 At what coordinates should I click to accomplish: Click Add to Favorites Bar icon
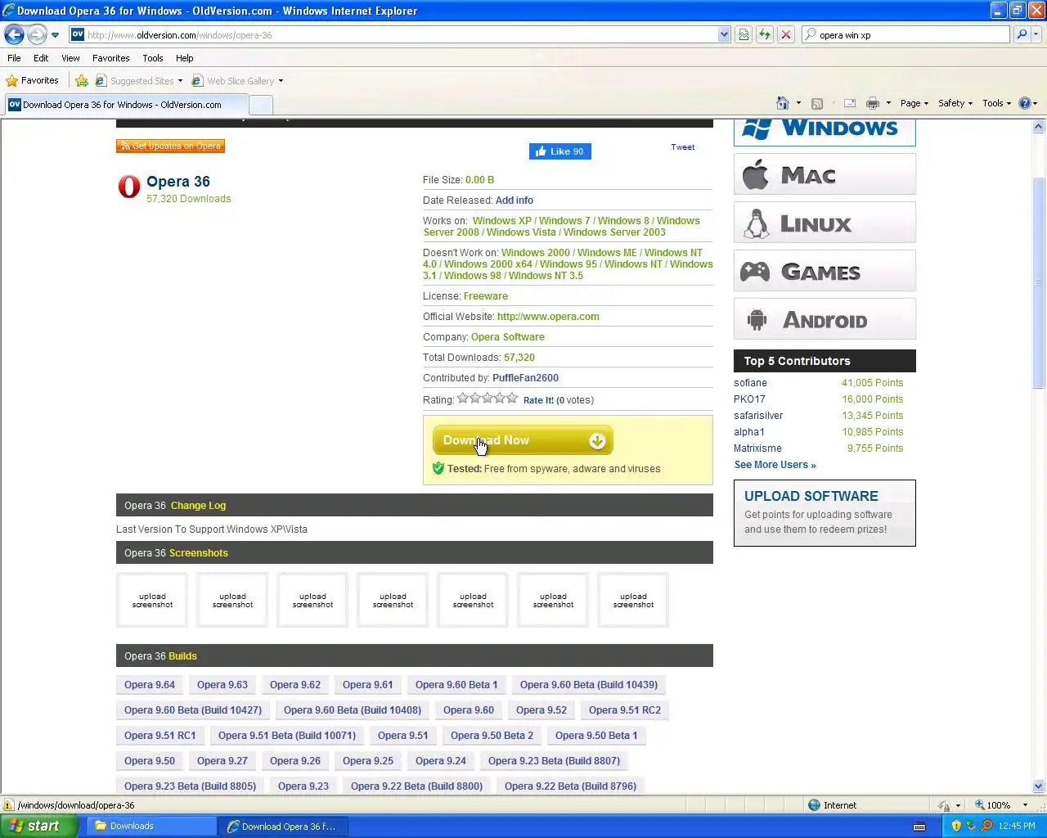(82, 80)
